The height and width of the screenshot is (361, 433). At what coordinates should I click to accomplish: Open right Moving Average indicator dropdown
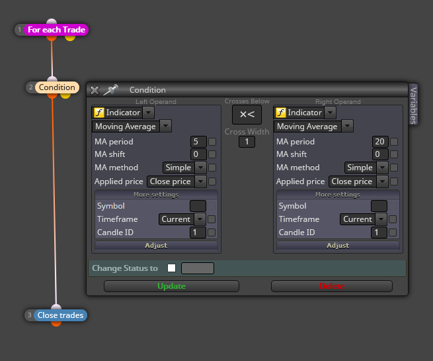pyautogui.click(x=348, y=126)
